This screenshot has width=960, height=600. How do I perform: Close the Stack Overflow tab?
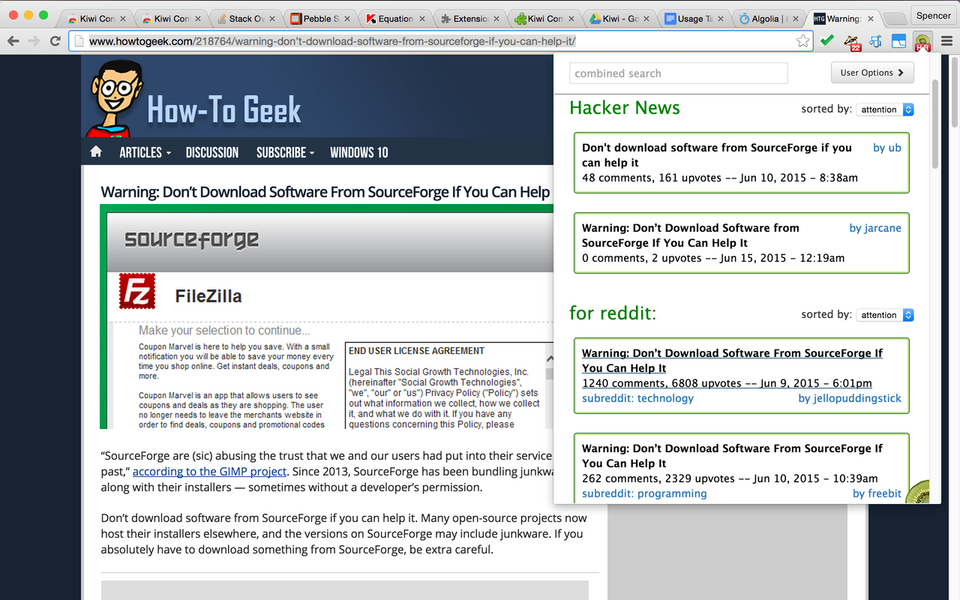tap(271, 19)
